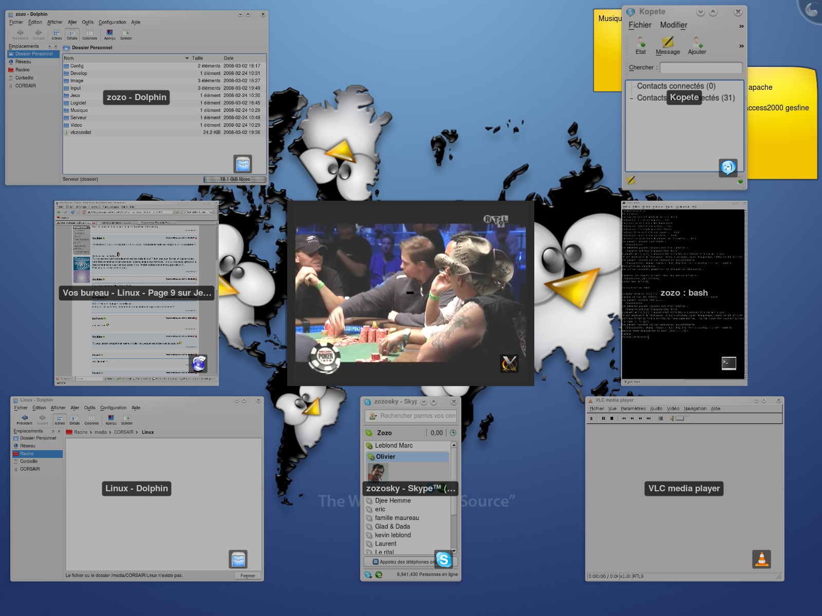The height and width of the screenshot is (616, 822).
Task: Toggle the VLC mute speaker icon
Action: (x=672, y=418)
